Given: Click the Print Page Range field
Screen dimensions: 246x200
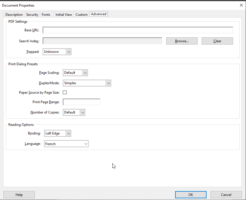Looking at the screenshot, I should (82, 102).
